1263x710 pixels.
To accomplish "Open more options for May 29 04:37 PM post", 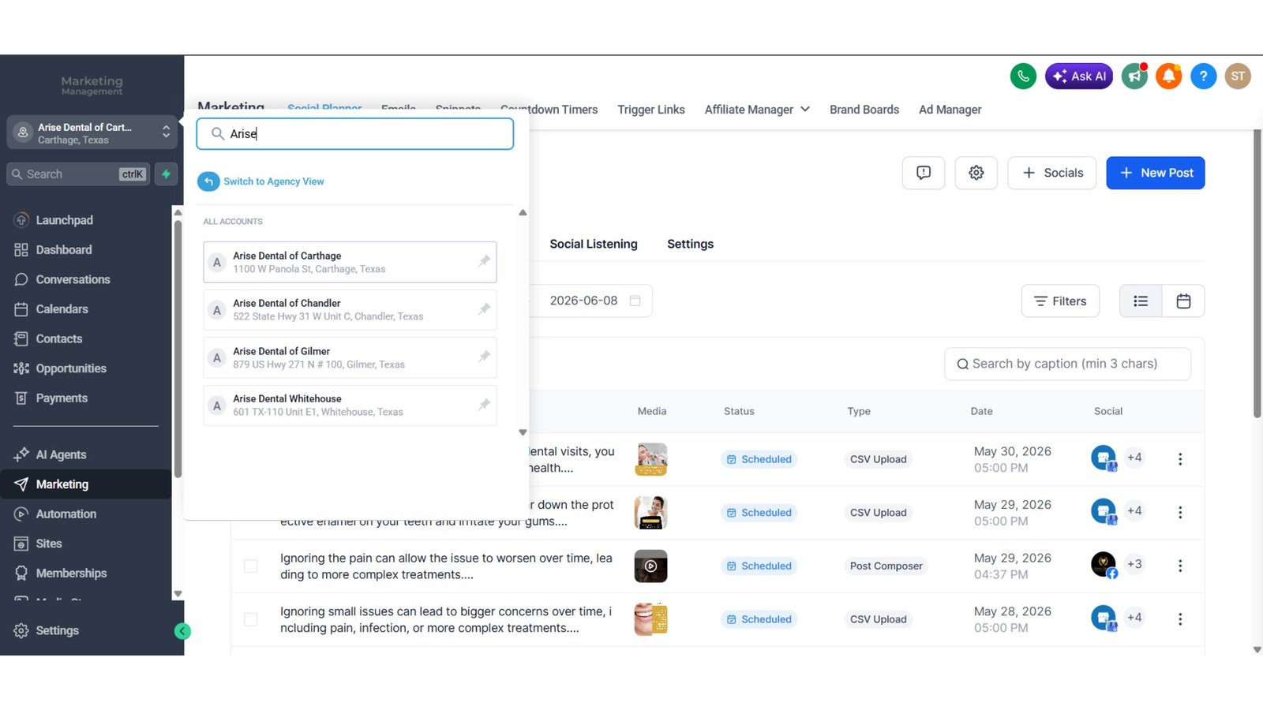I will pos(1180,566).
